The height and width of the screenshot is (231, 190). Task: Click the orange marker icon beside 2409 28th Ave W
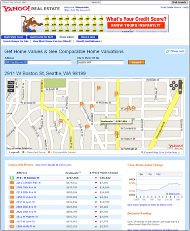pos(12,207)
